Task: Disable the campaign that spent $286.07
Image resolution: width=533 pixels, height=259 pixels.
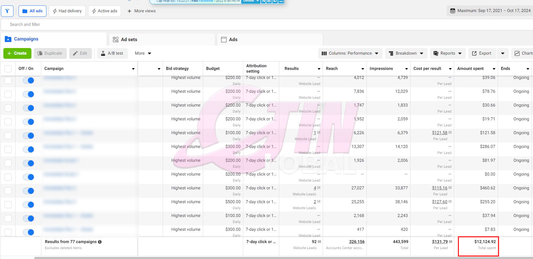Action: pos(28,149)
